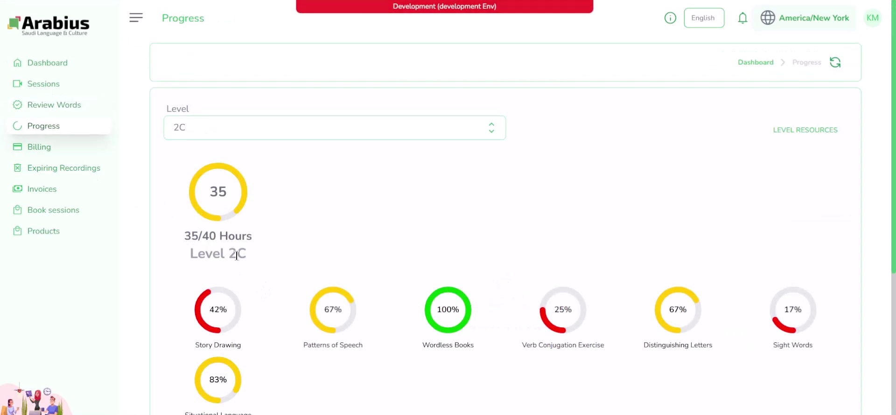Image resolution: width=896 pixels, height=415 pixels.
Task: Click the Invoices money icon
Action: (x=17, y=189)
